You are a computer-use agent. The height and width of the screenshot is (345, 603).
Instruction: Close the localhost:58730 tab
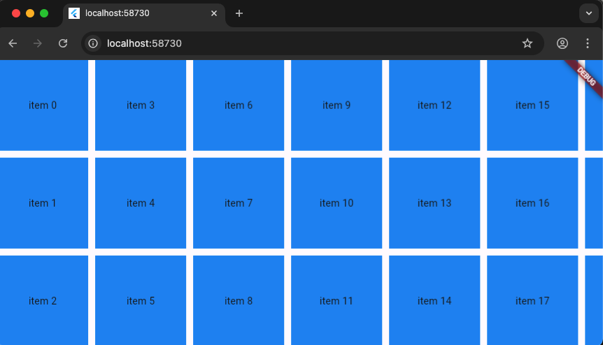(214, 13)
